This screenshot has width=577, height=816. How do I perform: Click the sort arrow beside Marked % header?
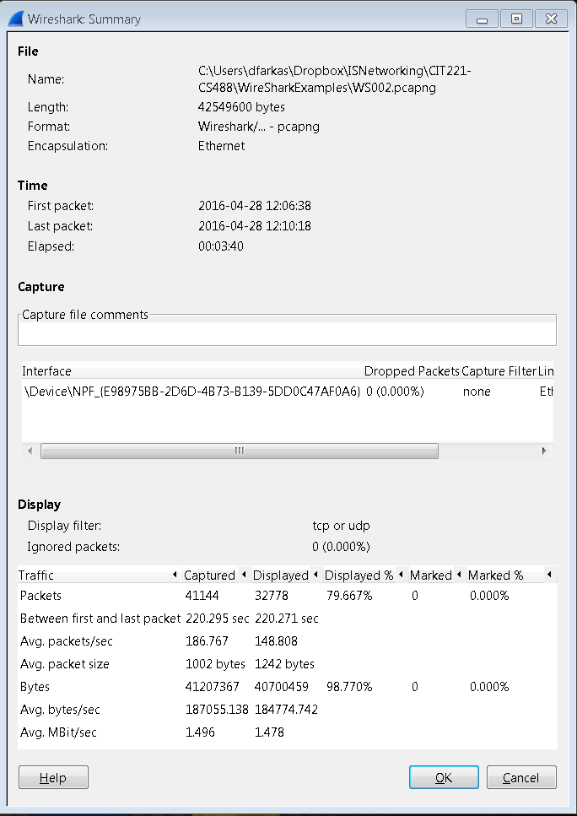(549, 575)
